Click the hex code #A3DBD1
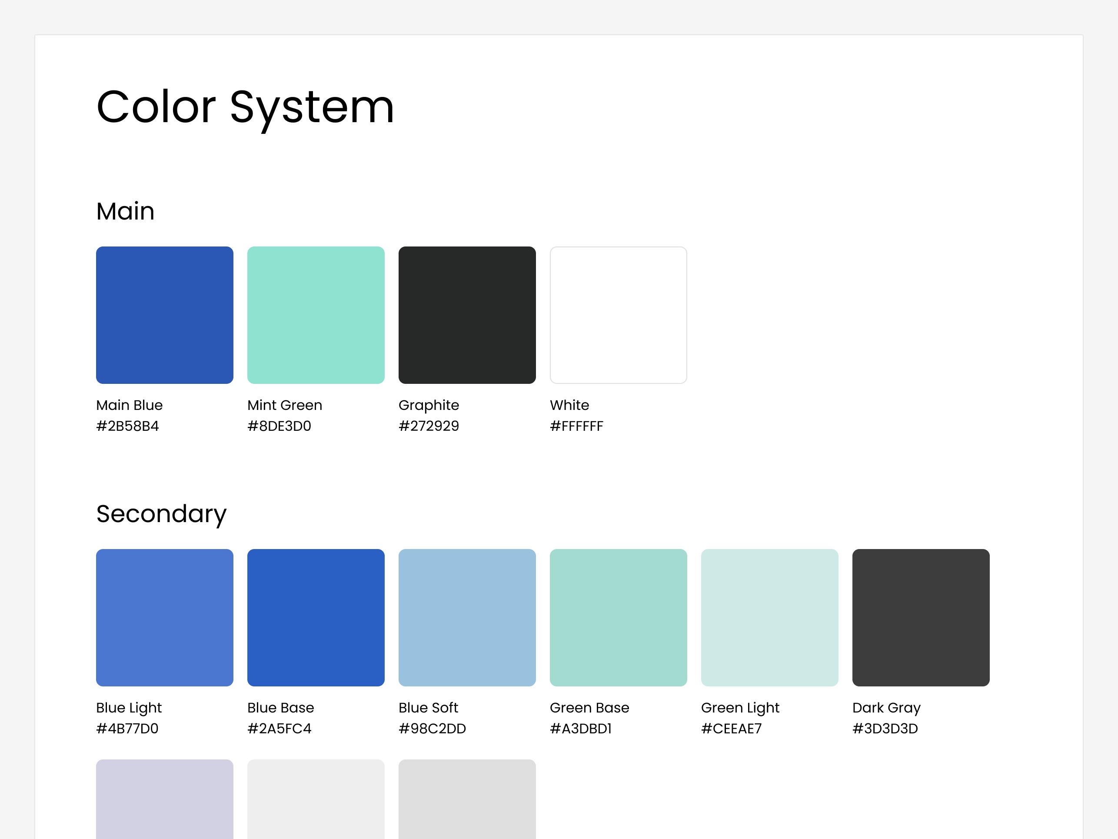The height and width of the screenshot is (839, 1118). (x=581, y=729)
